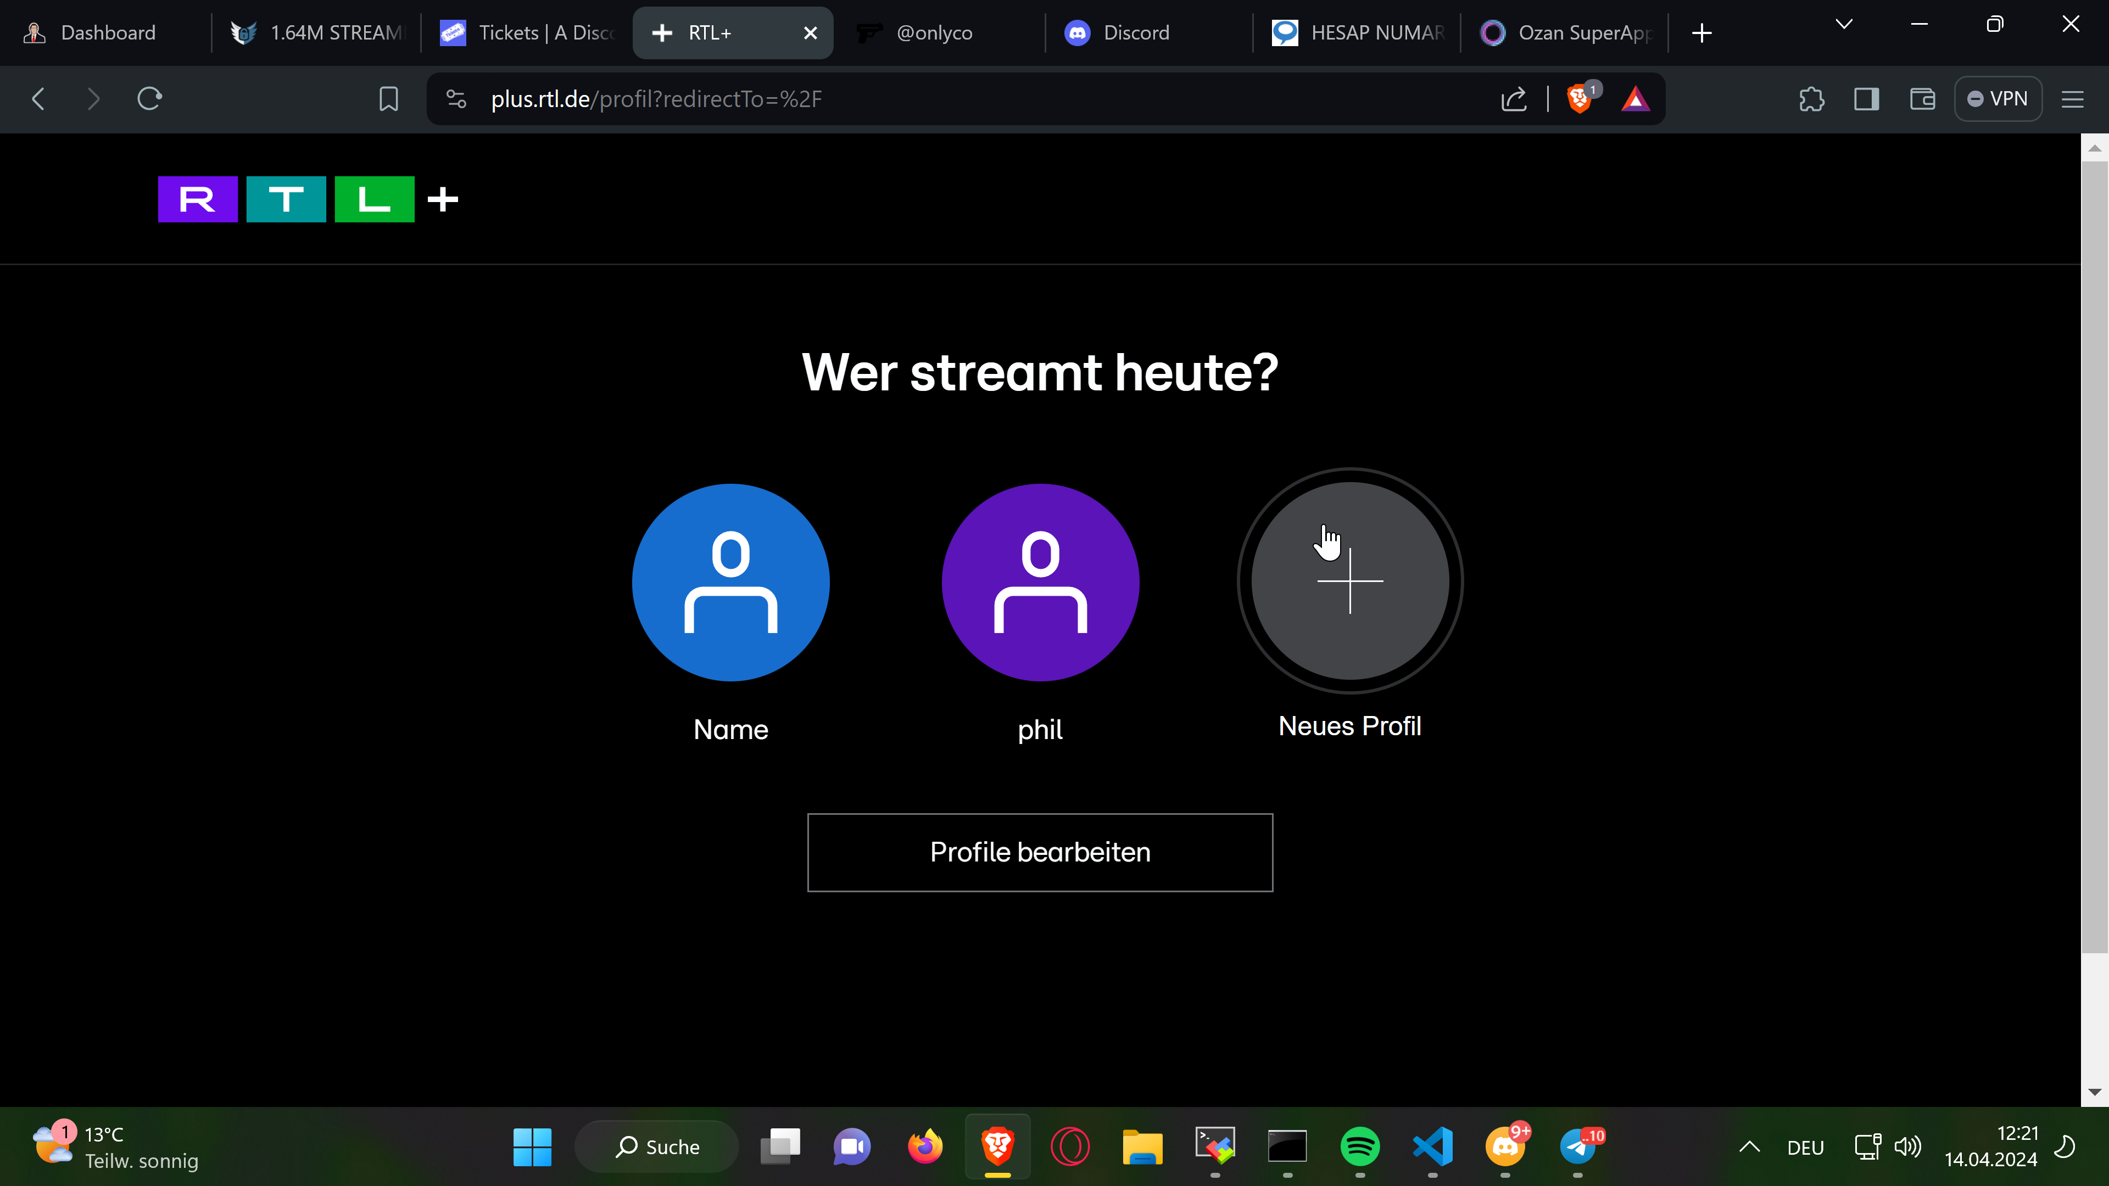
Task: Open Brave Shields lion icon
Action: (x=1578, y=99)
